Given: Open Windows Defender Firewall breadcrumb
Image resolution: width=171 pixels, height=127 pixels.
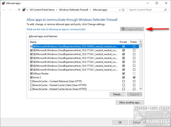Looking at the screenshot, I should [x=73, y=10].
